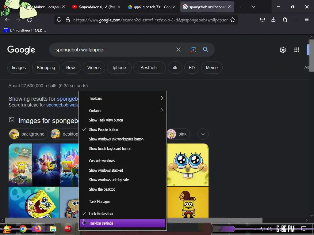Apply the Aesthetic filter chip

[x=149, y=68]
